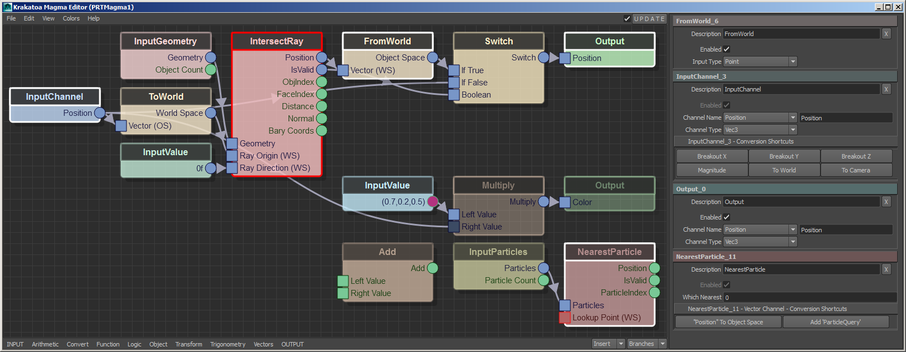
Task: Click the Magnitude button
Action: (712, 170)
